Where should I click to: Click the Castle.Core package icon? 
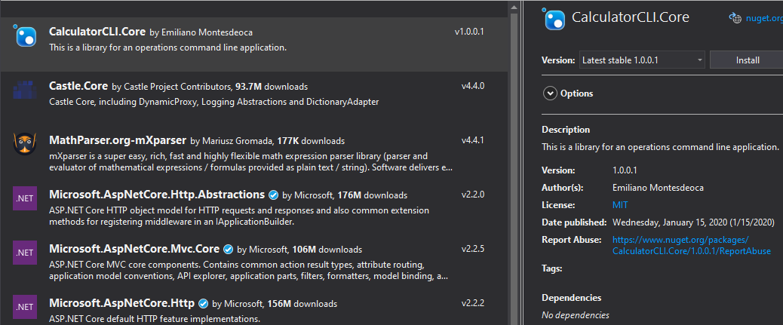click(25, 90)
